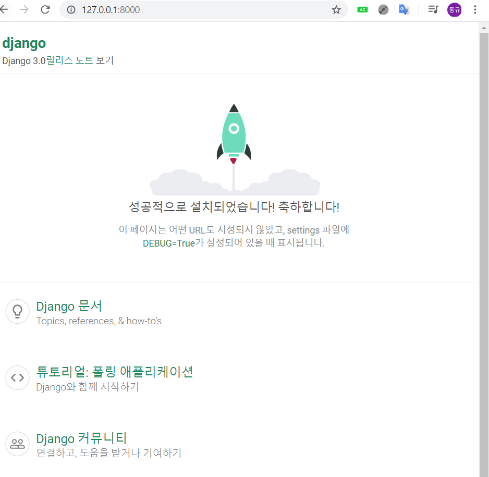
Task: Open the Django 문서 link
Action: 69,306
